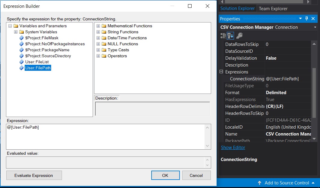The height and width of the screenshot is (188, 320).
Task: Click inside the Expression text box
Action: point(105,136)
